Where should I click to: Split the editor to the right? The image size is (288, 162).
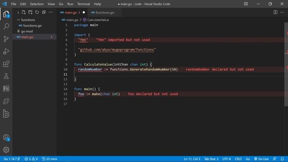[275, 12]
